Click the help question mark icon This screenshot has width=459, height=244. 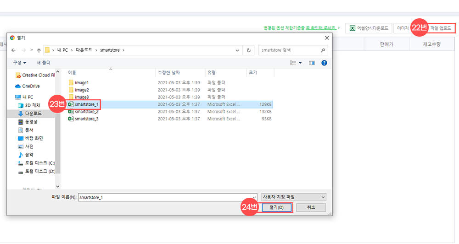click(x=324, y=63)
